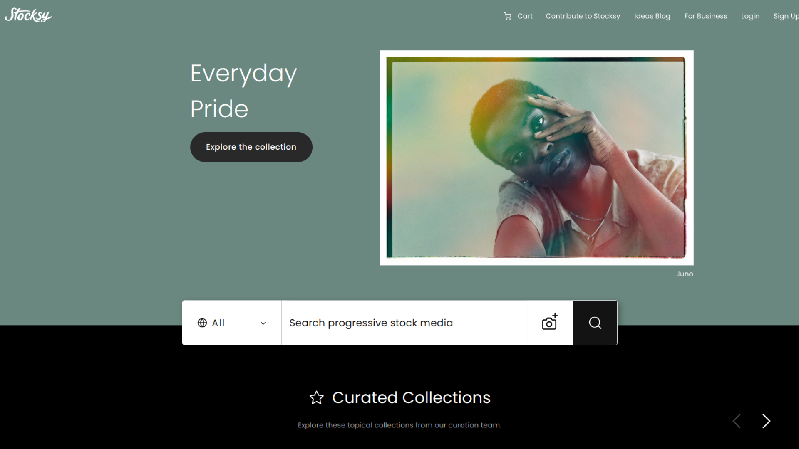
Task: Focus the Search progressive stock media field
Action: coord(410,323)
